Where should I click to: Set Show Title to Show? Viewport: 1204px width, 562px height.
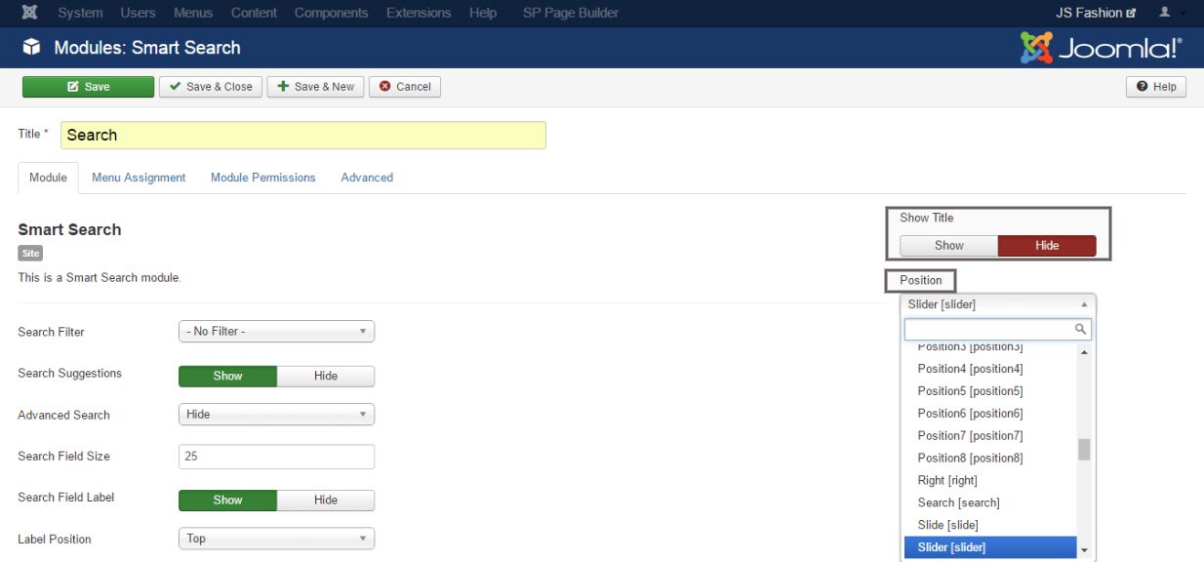(x=948, y=246)
